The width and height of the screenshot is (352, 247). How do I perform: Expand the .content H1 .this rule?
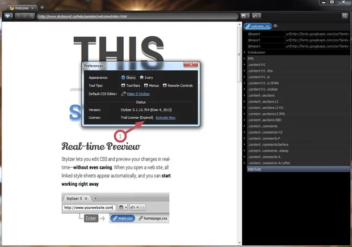point(245,71)
